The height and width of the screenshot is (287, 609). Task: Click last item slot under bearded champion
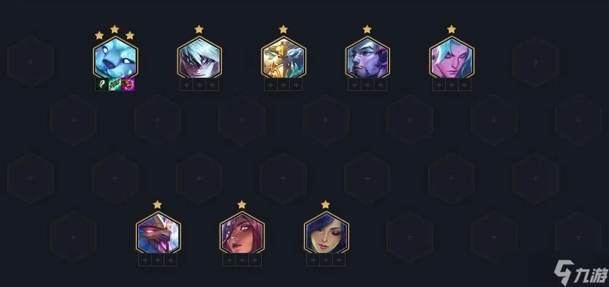(380, 84)
